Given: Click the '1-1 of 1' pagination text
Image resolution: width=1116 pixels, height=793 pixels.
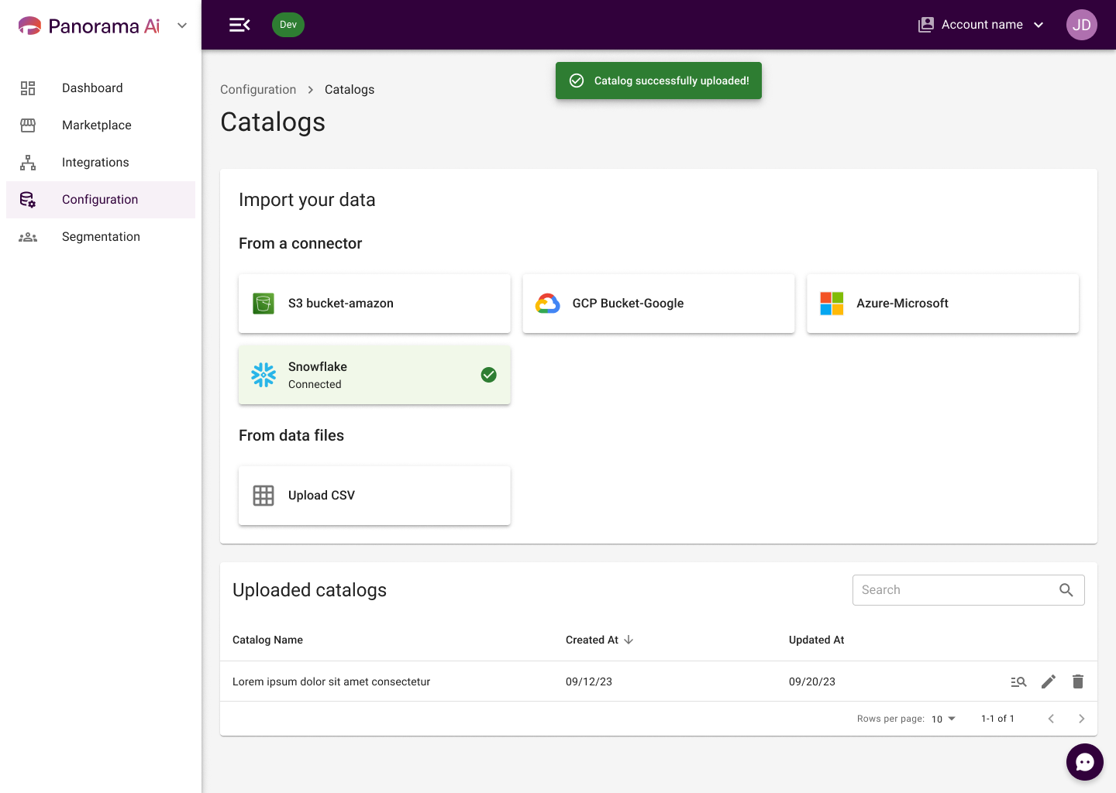Looking at the screenshot, I should [x=997, y=719].
